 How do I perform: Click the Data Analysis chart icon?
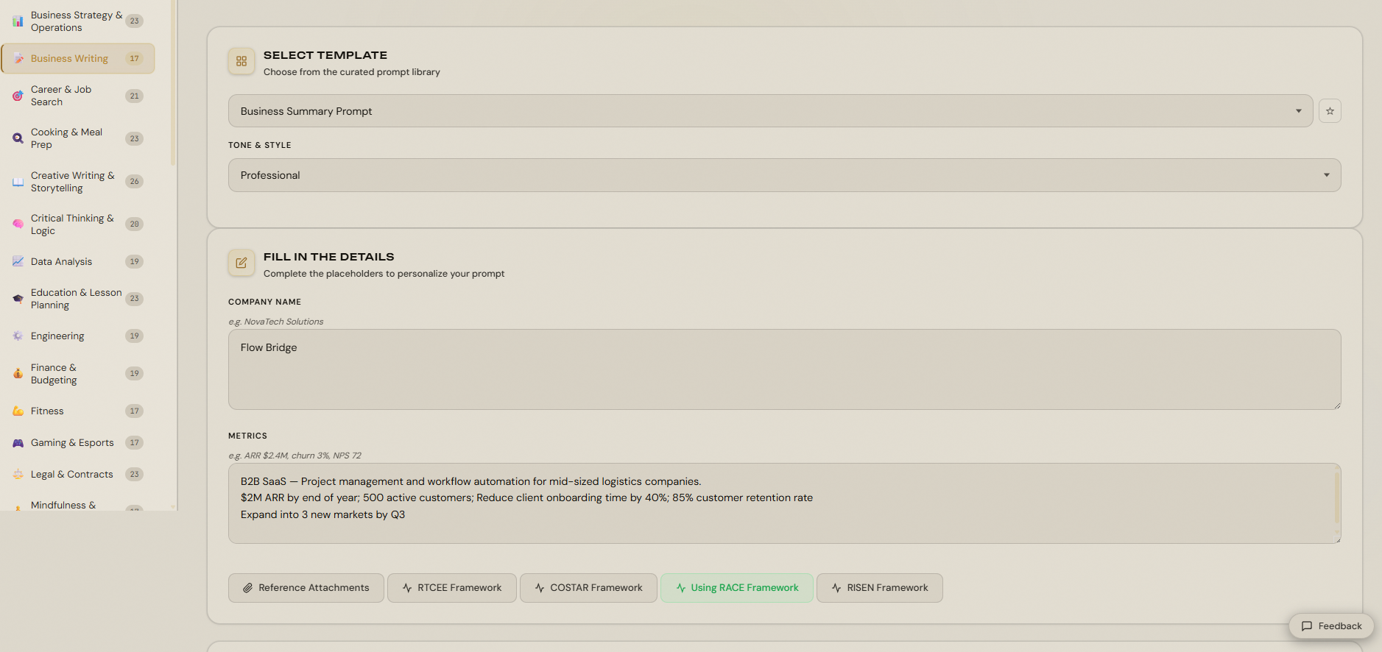18,261
